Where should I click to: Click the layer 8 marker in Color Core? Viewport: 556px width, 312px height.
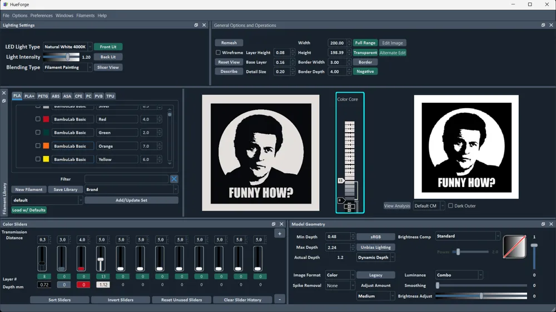pyautogui.click(x=340, y=200)
